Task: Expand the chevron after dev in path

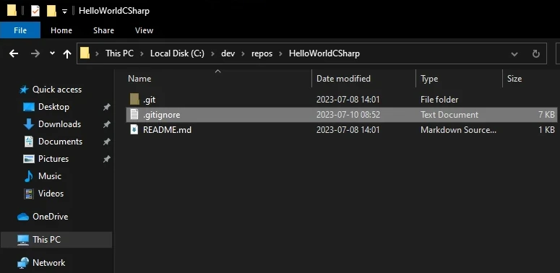Action: coord(244,54)
